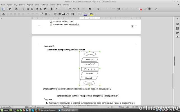Viewport: 180px width, 112px height.
Task: Toggle formatting marks pilcrow button
Action: click(x=78, y=9)
